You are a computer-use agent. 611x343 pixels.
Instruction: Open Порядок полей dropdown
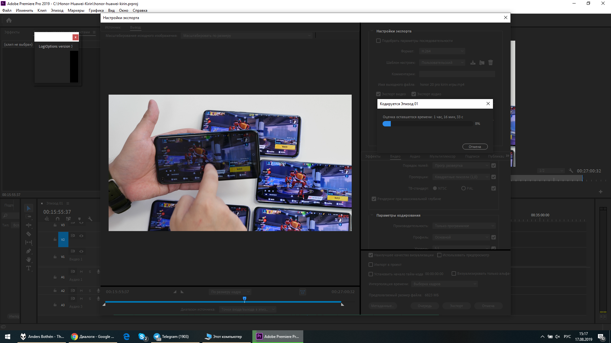pos(461,165)
